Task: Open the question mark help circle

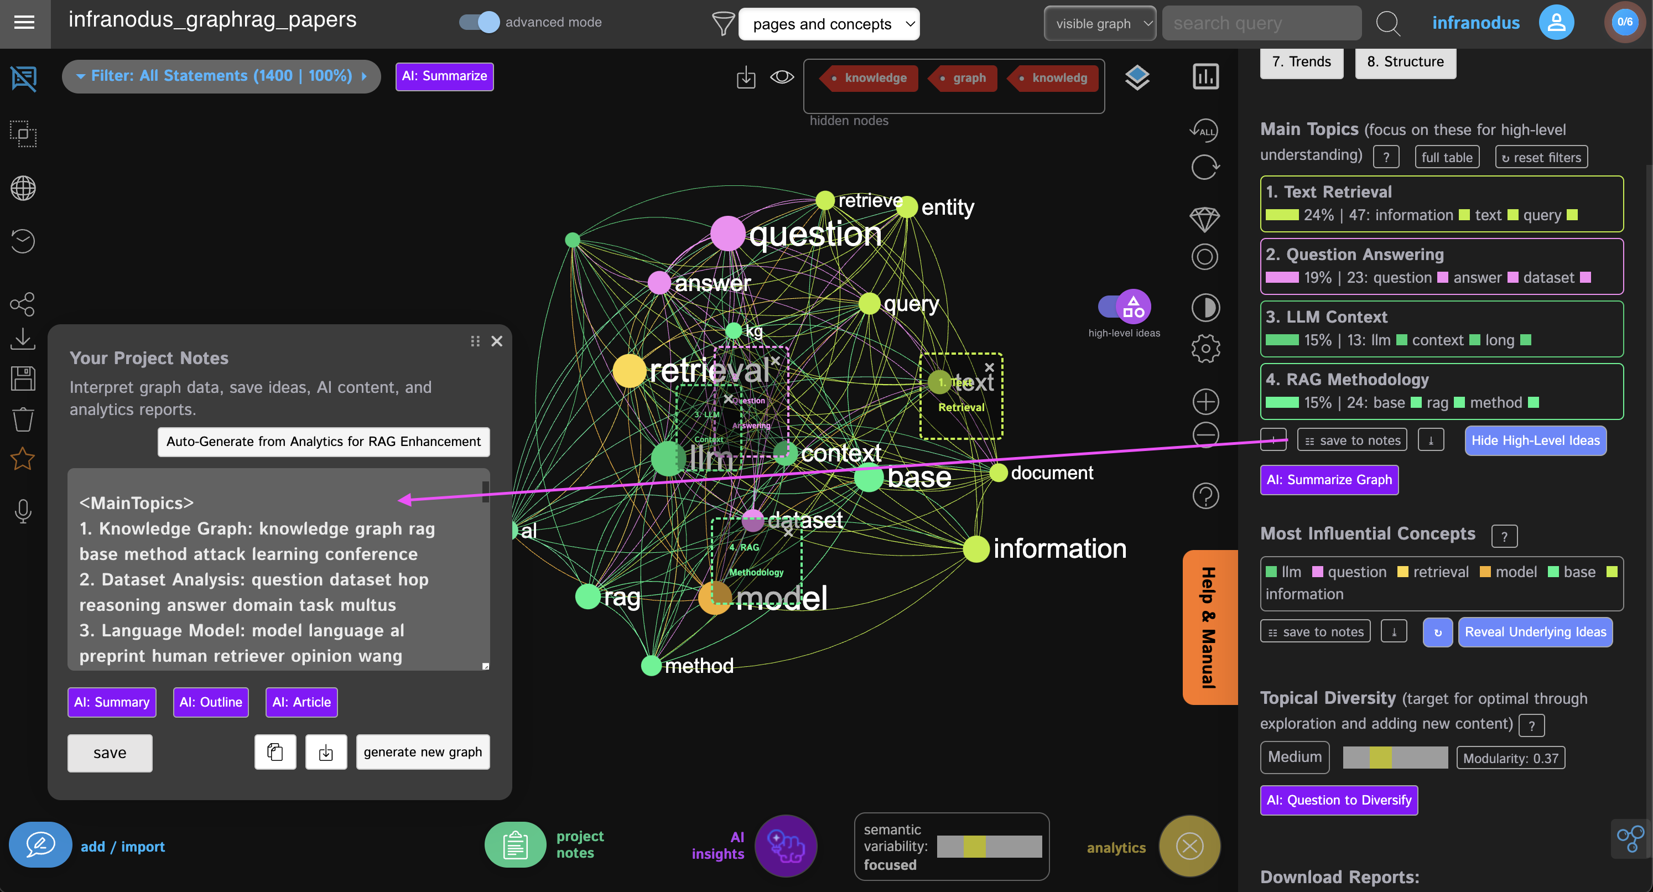Action: pyautogui.click(x=1206, y=495)
